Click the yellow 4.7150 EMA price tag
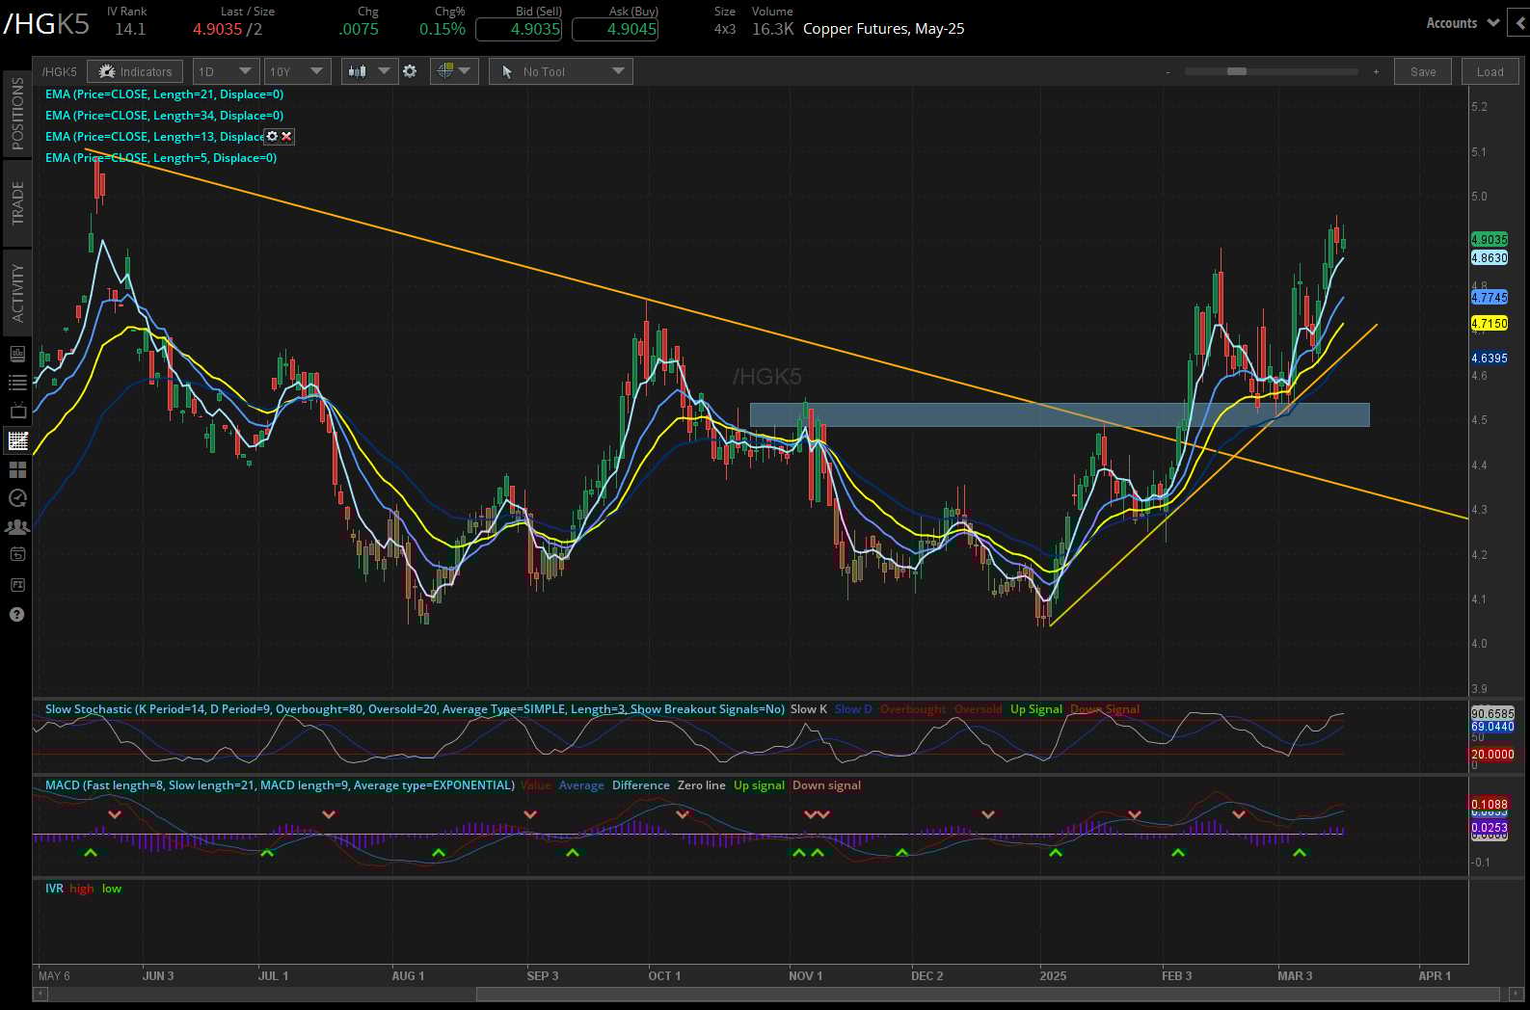 pos(1490,324)
